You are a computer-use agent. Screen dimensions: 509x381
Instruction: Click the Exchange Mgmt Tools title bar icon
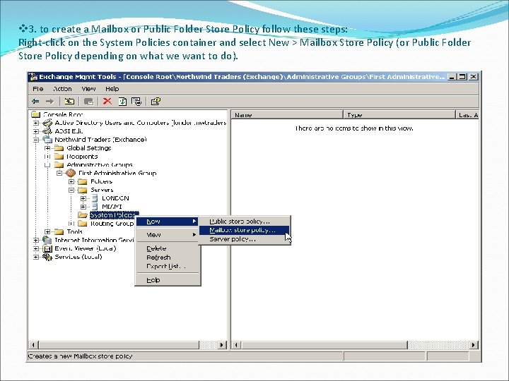pyautogui.click(x=33, y=77)
